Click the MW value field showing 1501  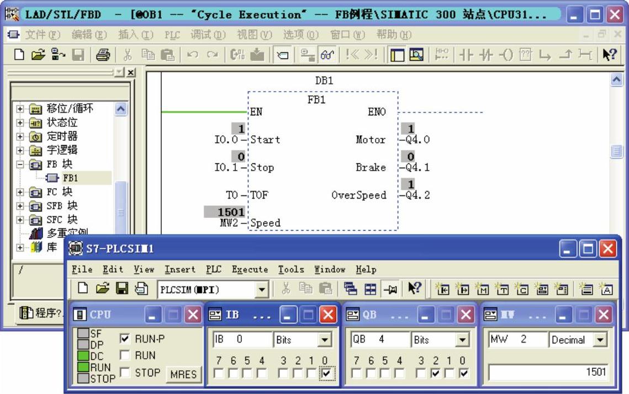click(548, 372)
